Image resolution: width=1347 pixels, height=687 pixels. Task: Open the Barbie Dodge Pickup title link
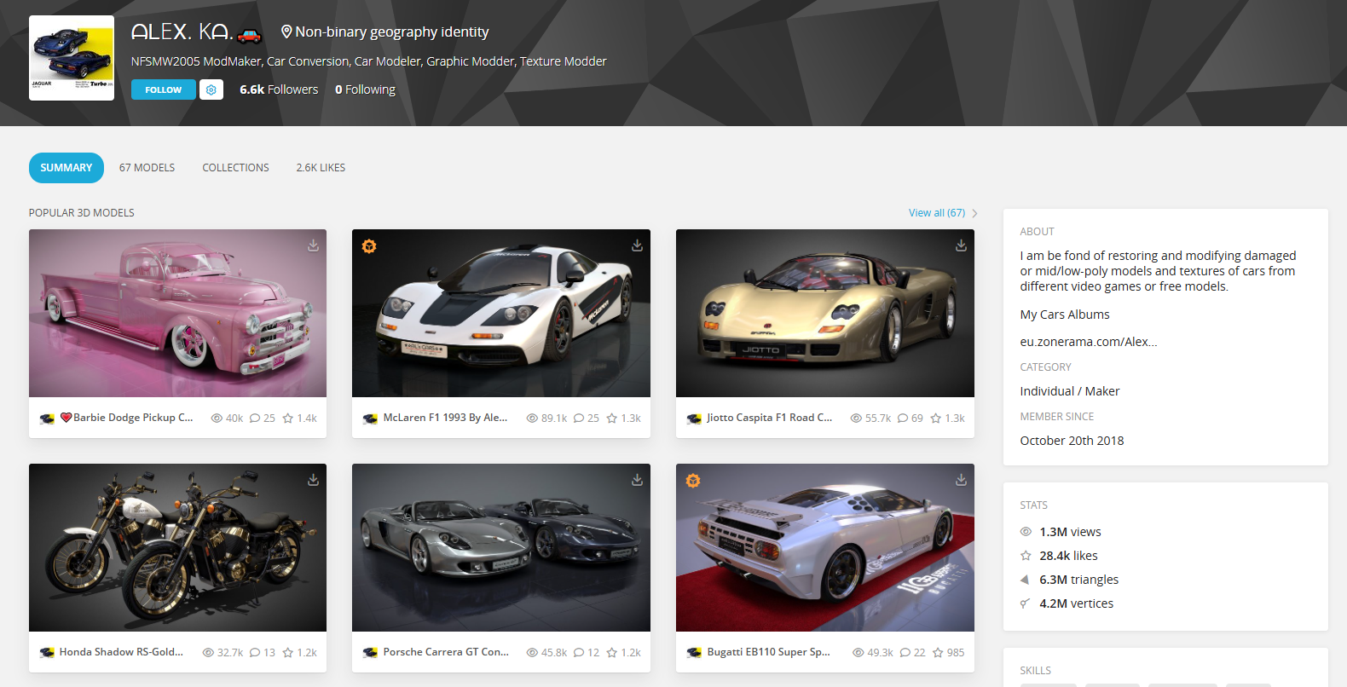(127, 418)
